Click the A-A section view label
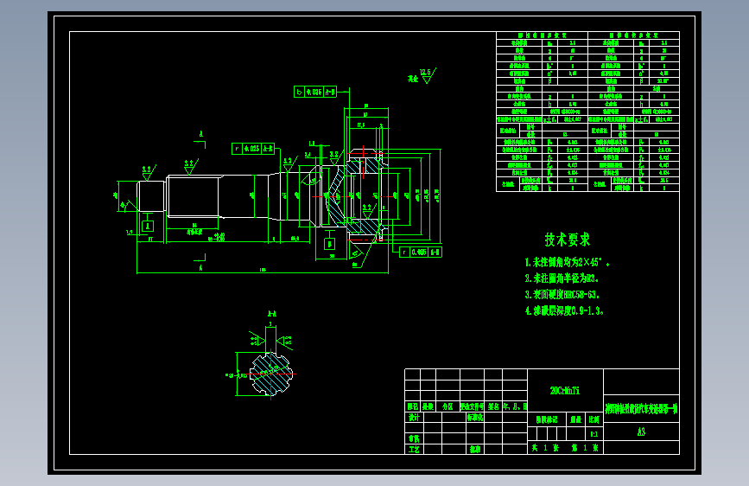The width and height of the screenshot is (749, 486). tap(271, 314)
